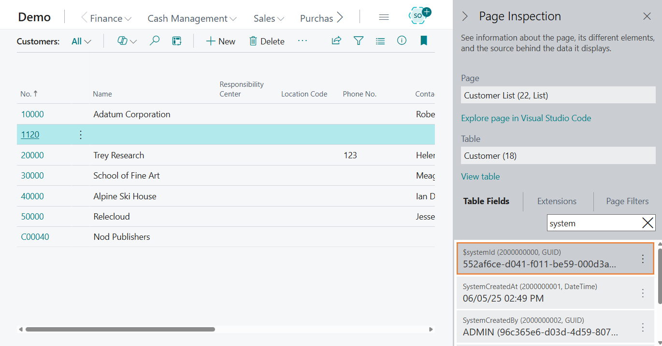Click Explore page in Visual Studio Code

click(526, 118)
